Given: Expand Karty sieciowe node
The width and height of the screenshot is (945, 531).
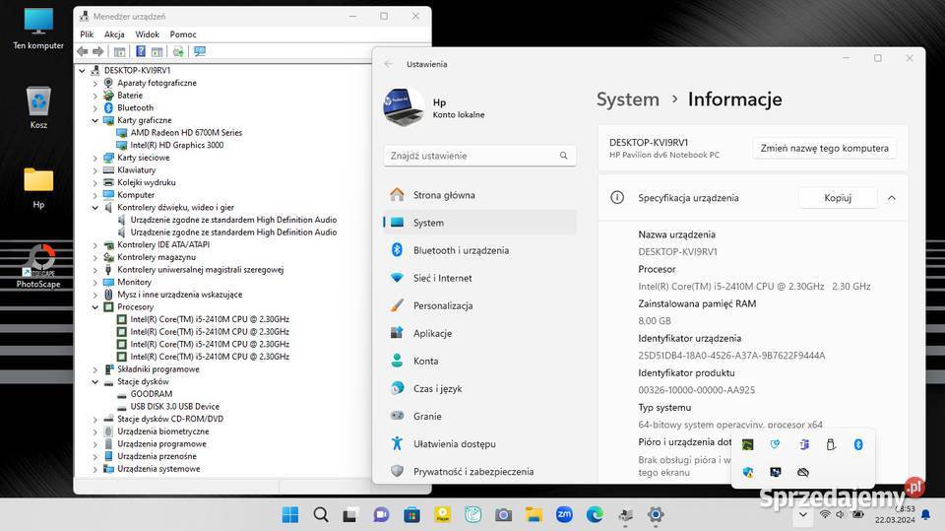Looking at the screenshot, I should 95,158.
